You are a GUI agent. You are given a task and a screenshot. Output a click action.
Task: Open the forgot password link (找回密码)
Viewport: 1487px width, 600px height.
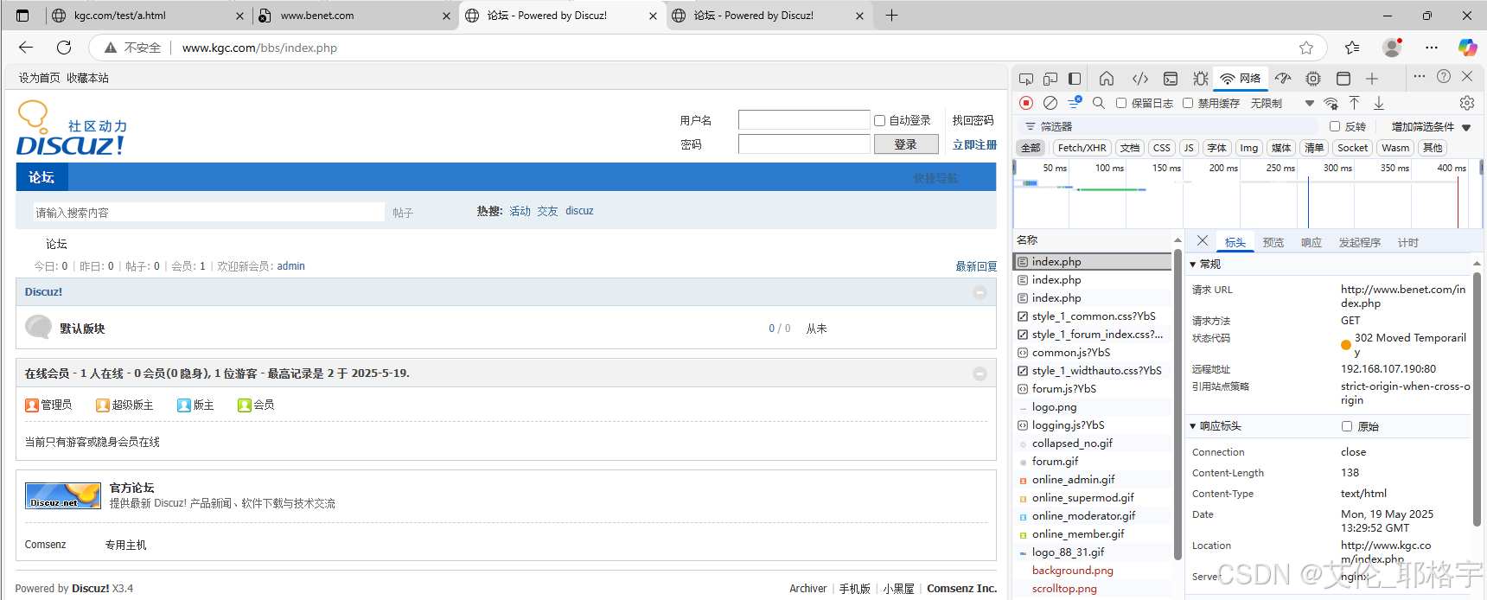[x=973, y=120]
